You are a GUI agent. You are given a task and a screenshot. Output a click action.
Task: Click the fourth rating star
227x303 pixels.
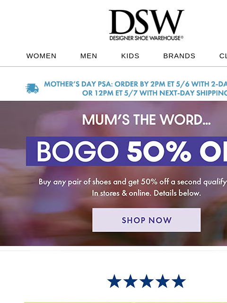pos(163,281)
